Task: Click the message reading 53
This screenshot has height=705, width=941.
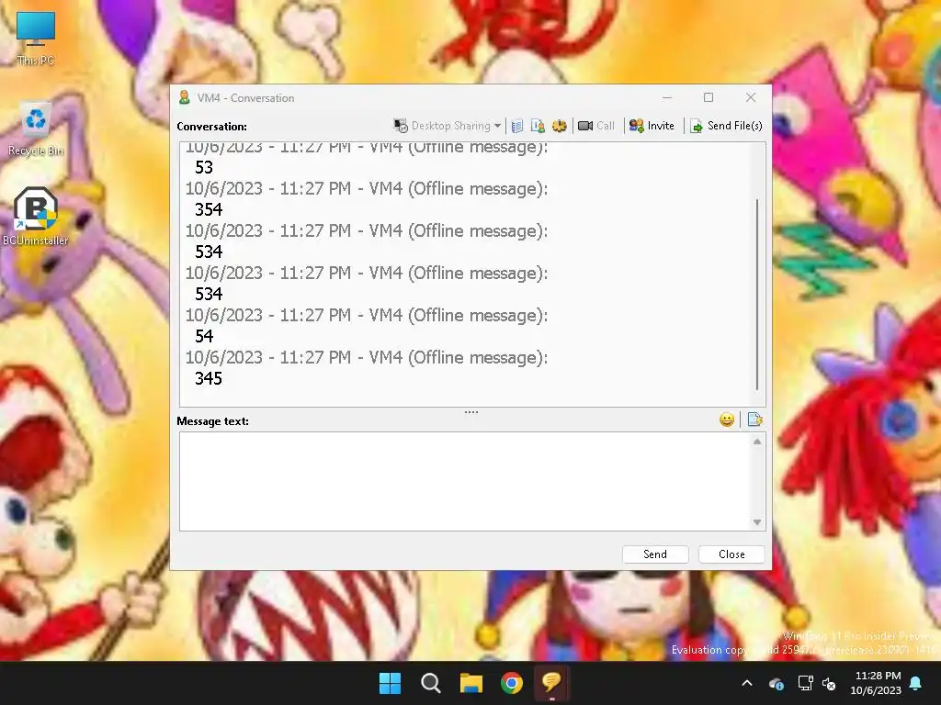Action: [x=204, y=167]
